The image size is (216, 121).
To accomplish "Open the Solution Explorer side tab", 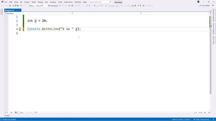I will pyautogui.click(x=214, y=15).
